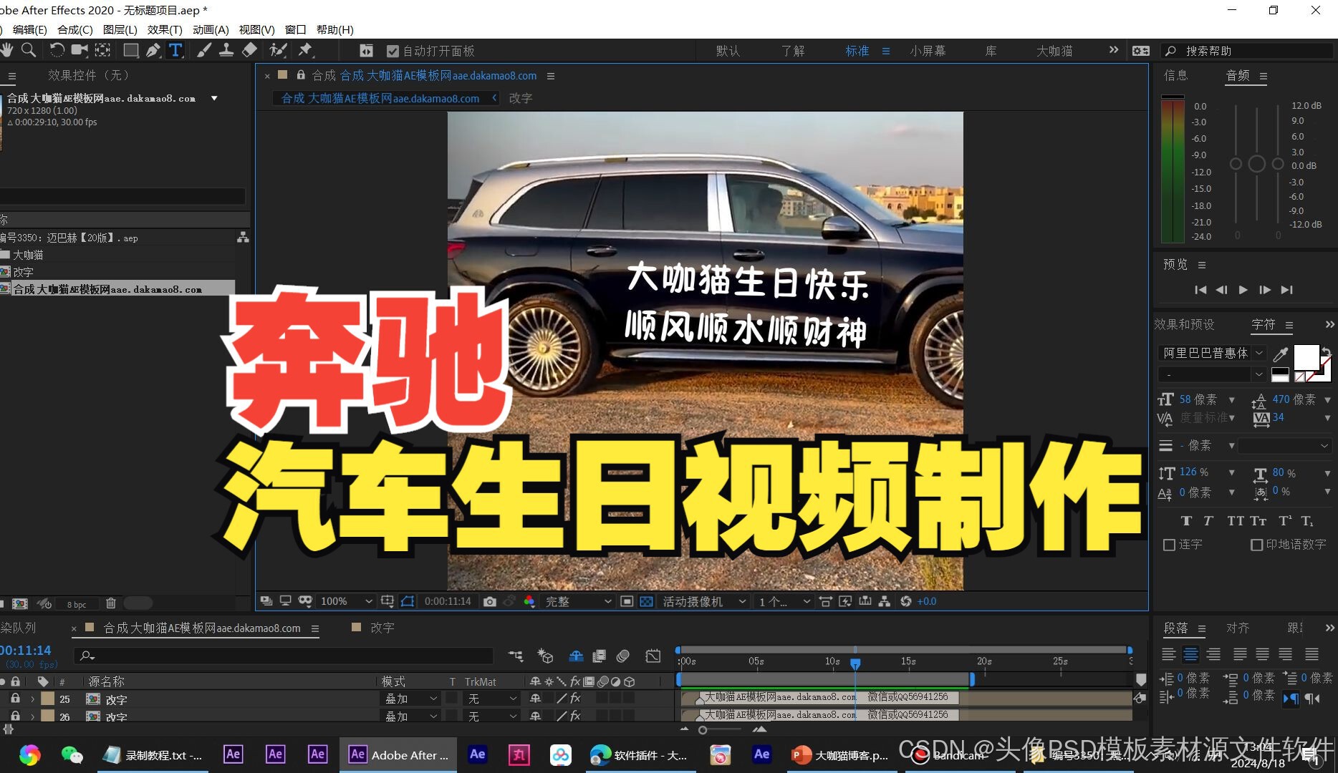Apply All Caps text style
Image resolution: width=1338 pixels, height=773 pixels.
(1236, 521)
